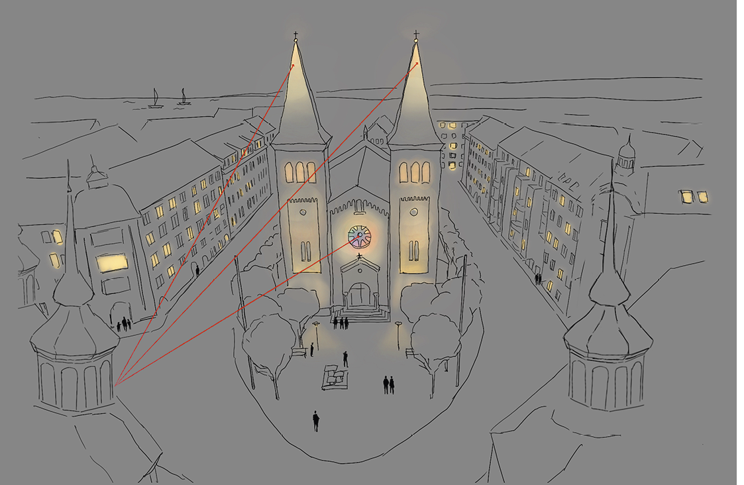Screen dimensions: 744x485
Task: Click the couple standing in the square
Action: 388,384
